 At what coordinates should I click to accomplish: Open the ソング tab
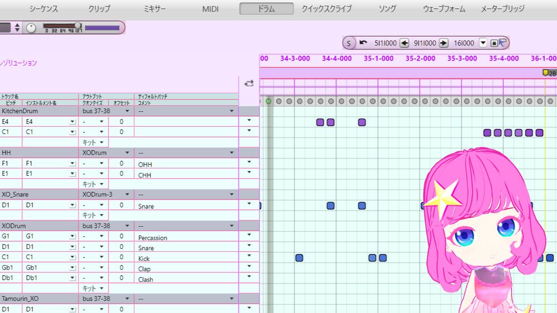(x=387, y=8)
